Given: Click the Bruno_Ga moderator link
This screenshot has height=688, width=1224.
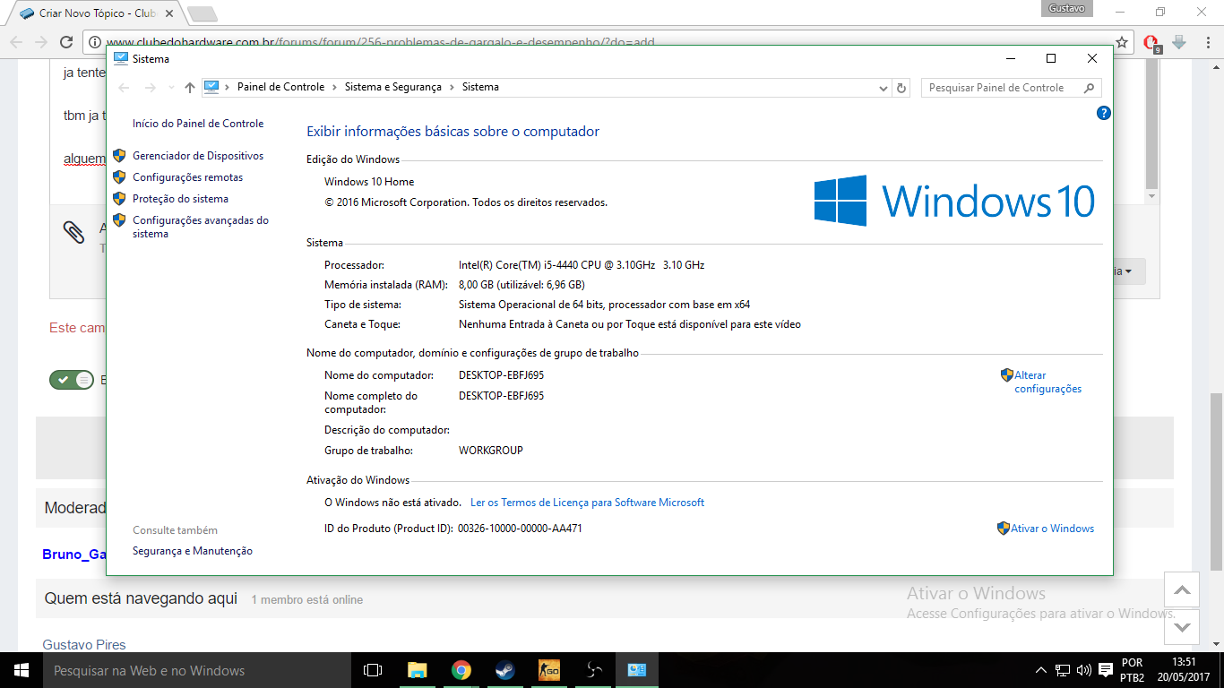Looking at the screenshot, I should click(73, 555).
